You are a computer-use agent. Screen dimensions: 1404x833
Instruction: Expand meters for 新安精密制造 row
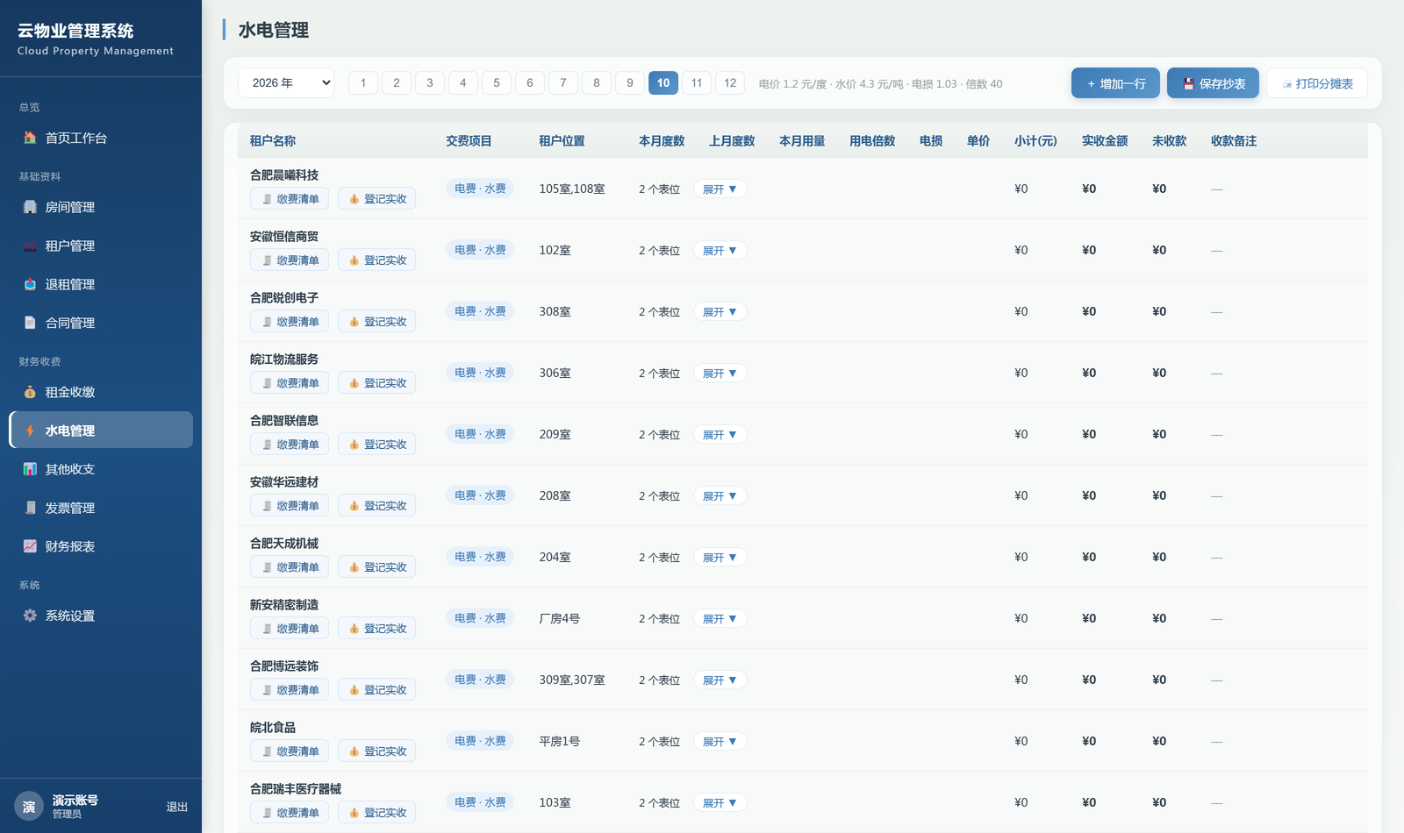pos(720,618)
